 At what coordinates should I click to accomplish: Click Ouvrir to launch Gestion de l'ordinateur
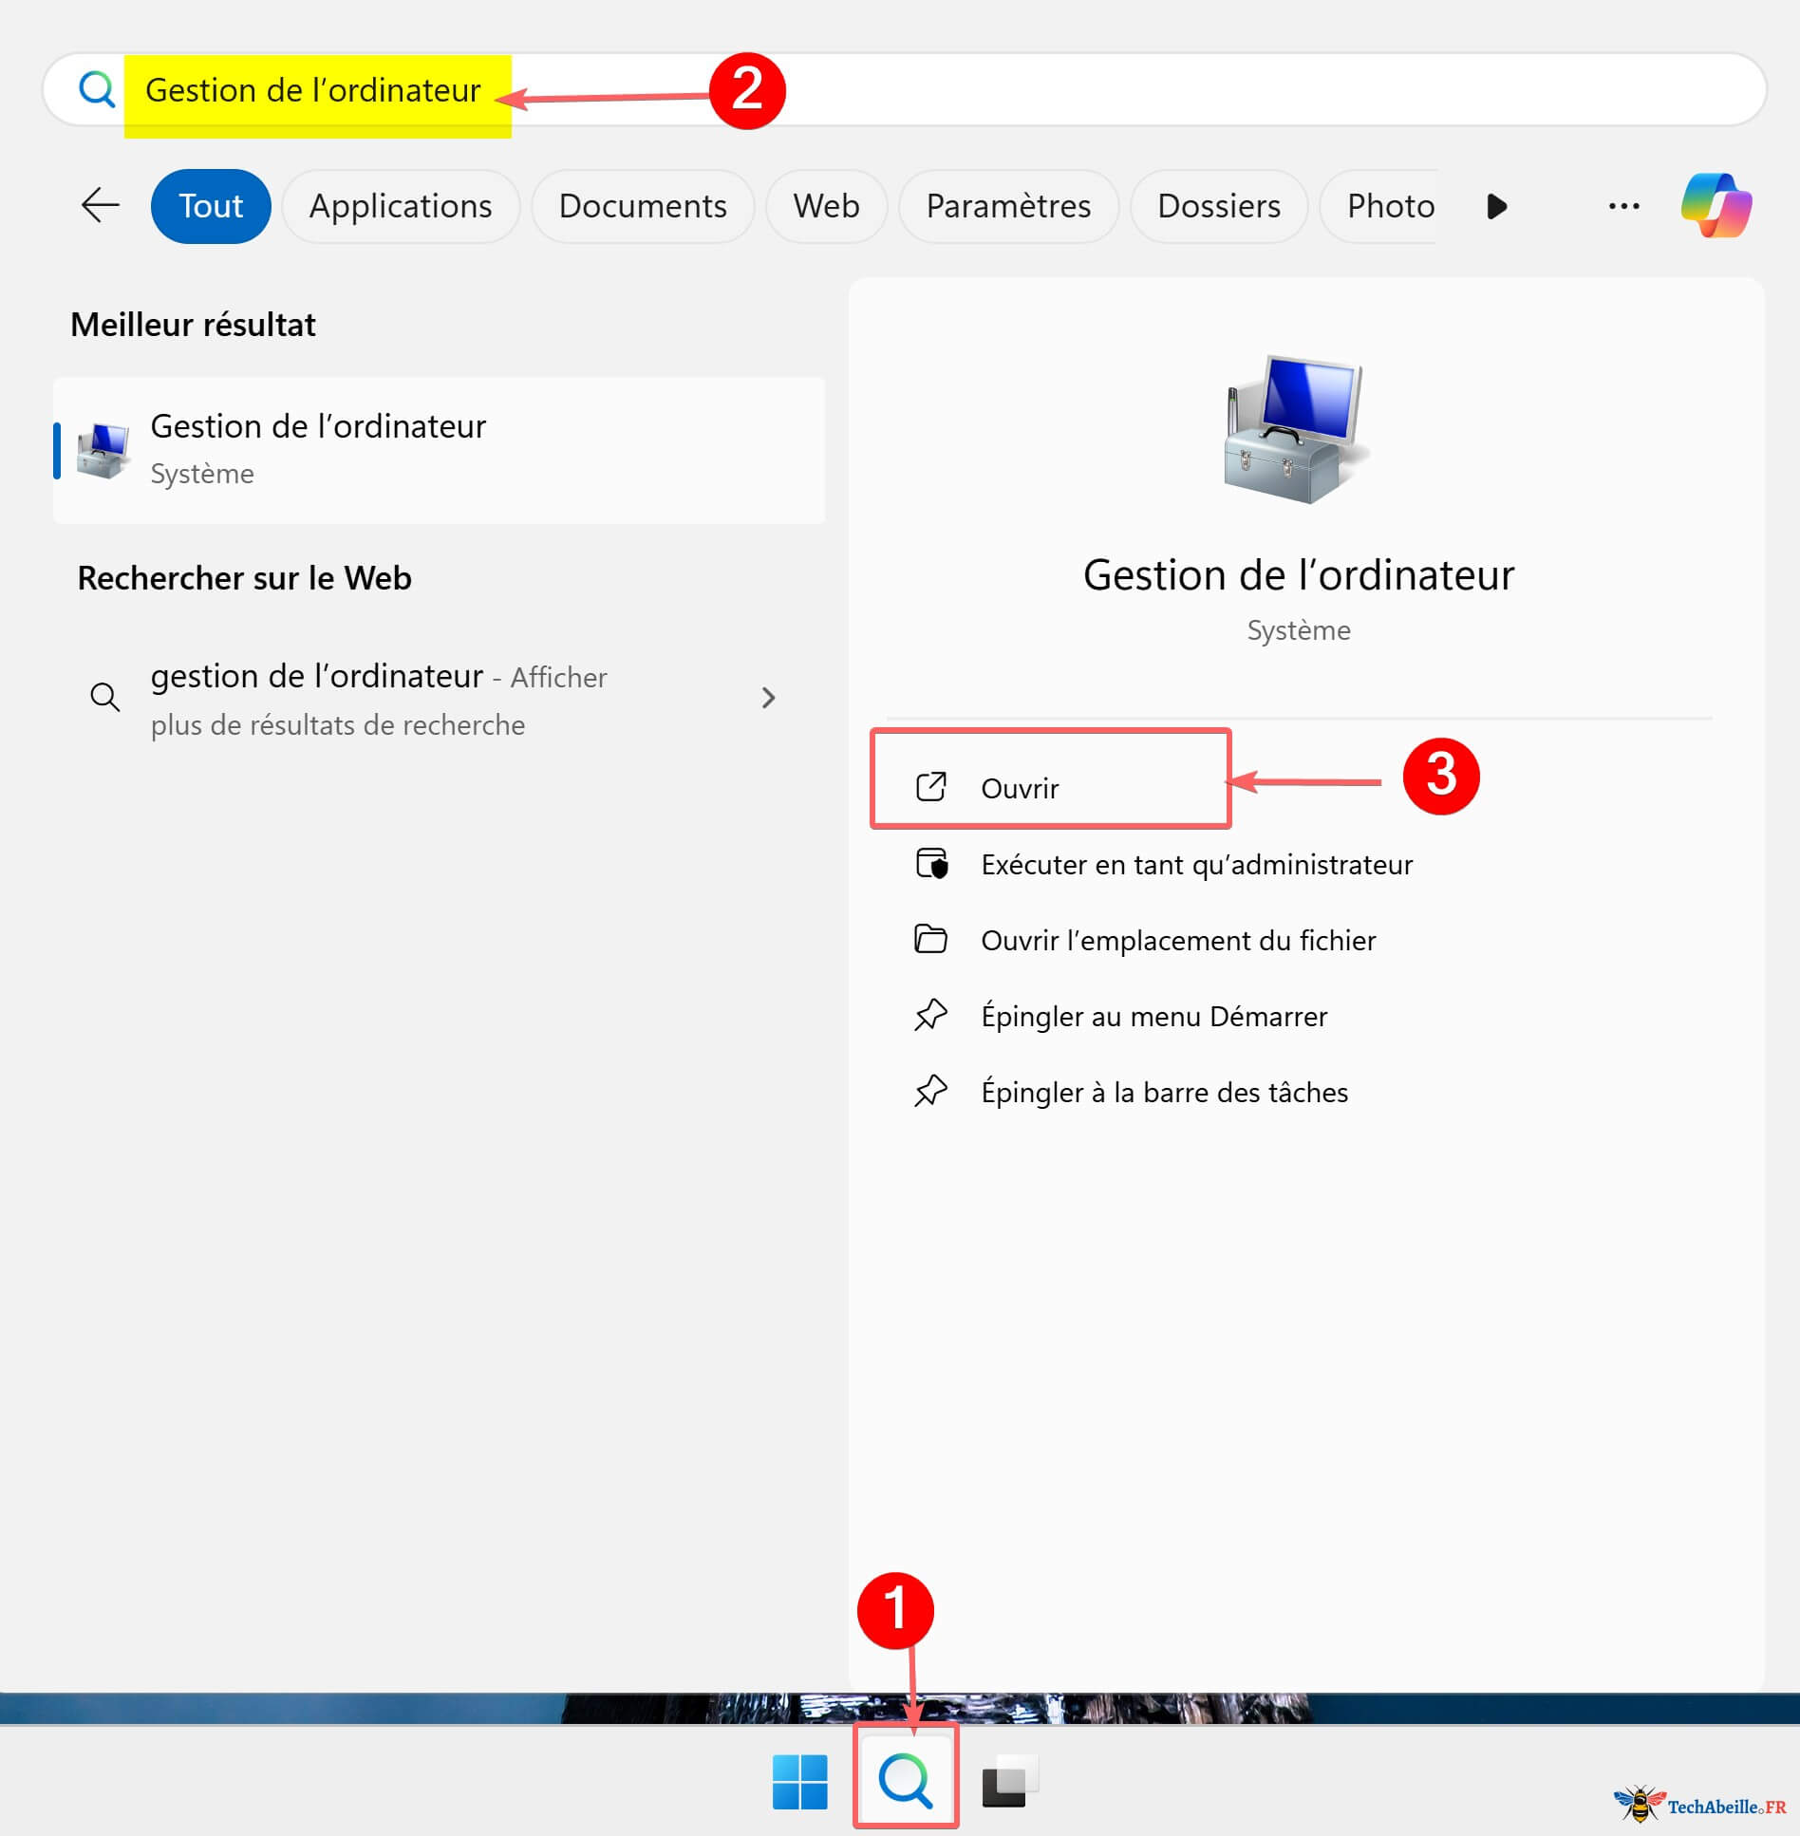point(1020,787)
